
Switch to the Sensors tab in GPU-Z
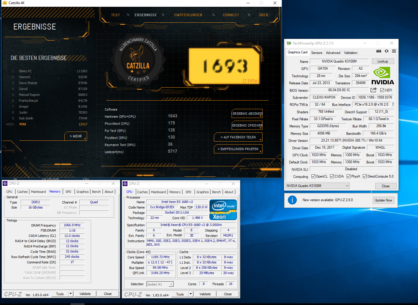coord(317,53)
